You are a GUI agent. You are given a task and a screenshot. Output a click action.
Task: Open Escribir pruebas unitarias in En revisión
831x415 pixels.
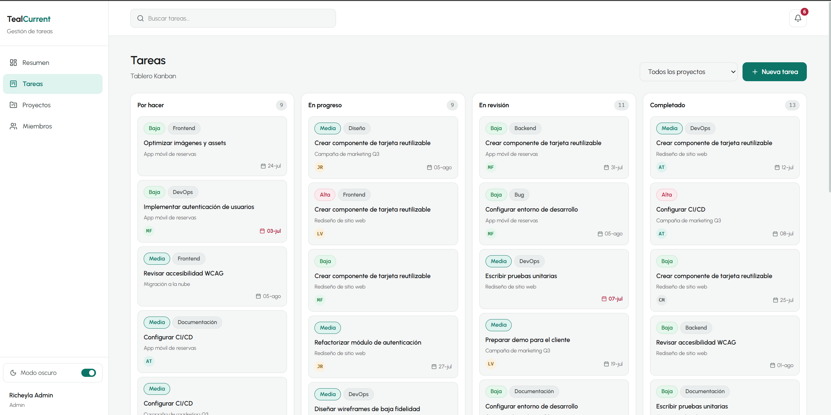pyautogui.click(x=554, y=279)
